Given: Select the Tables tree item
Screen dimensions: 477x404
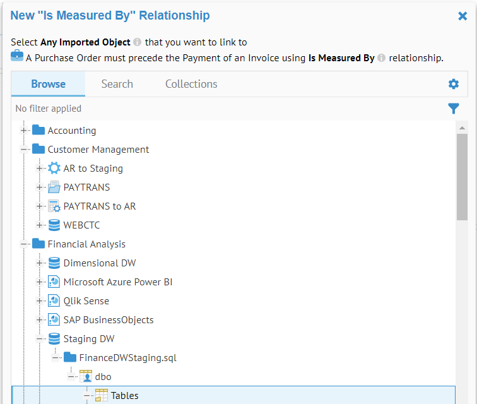Looking at the screenshot, I should point(124,396).
